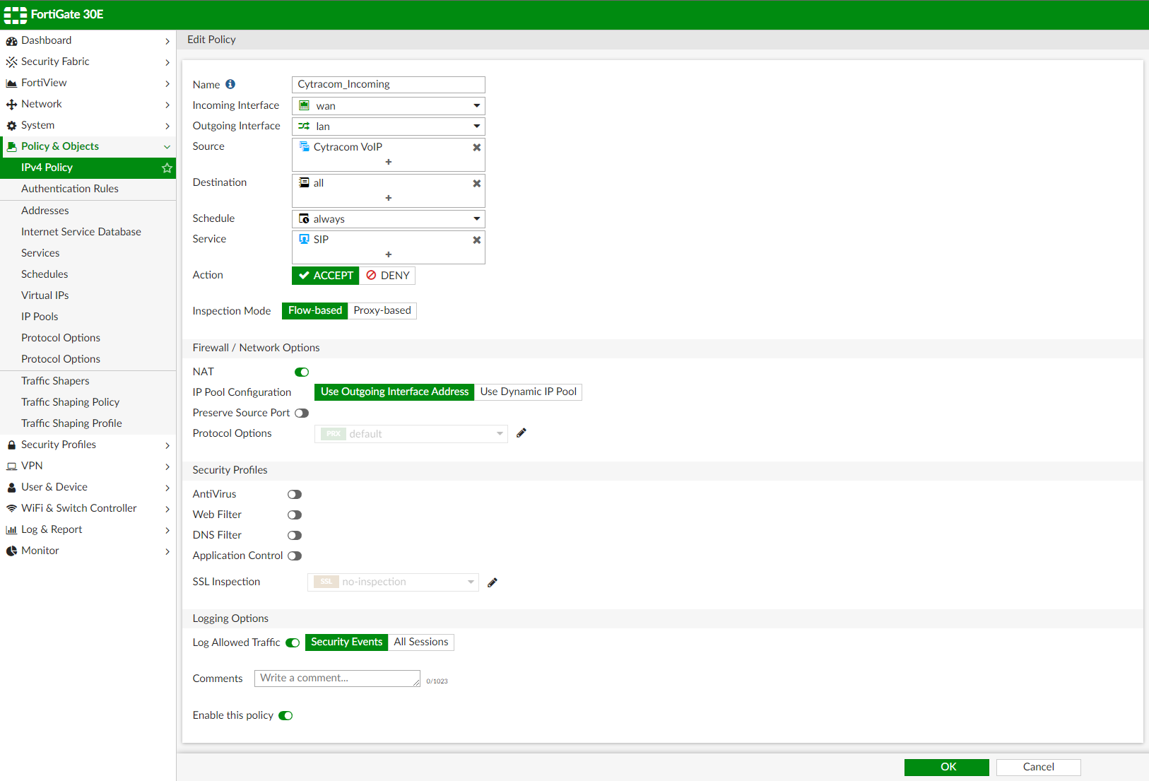Remove Cytracom VoIP source entry
This screenshot has width=1149, height=781.
(x=477, y=147)
